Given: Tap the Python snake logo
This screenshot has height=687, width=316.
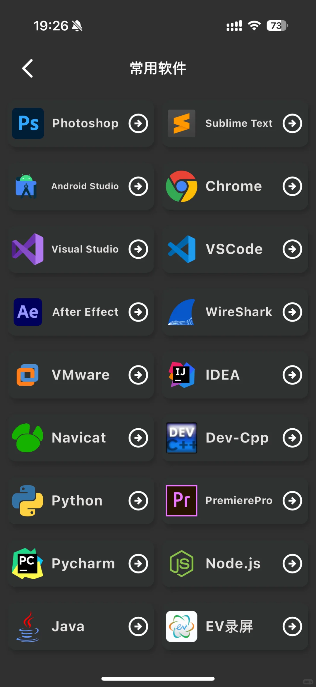Looking at the screenshot, I should point(28,501).
